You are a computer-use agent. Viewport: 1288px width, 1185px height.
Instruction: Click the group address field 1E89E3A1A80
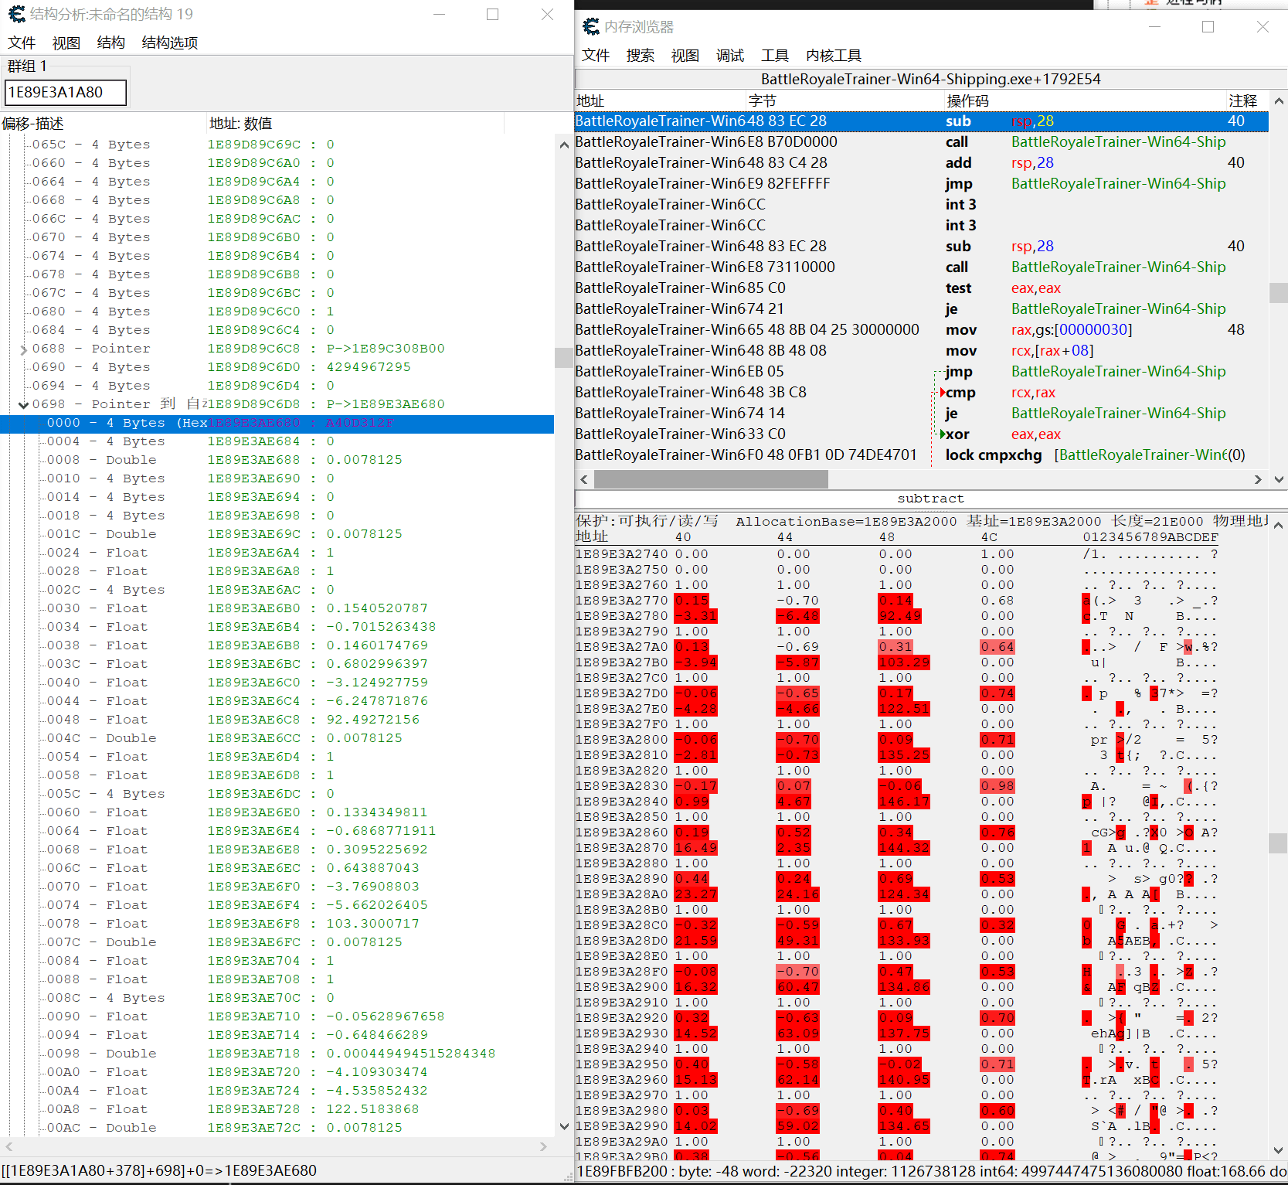point(66,92)
